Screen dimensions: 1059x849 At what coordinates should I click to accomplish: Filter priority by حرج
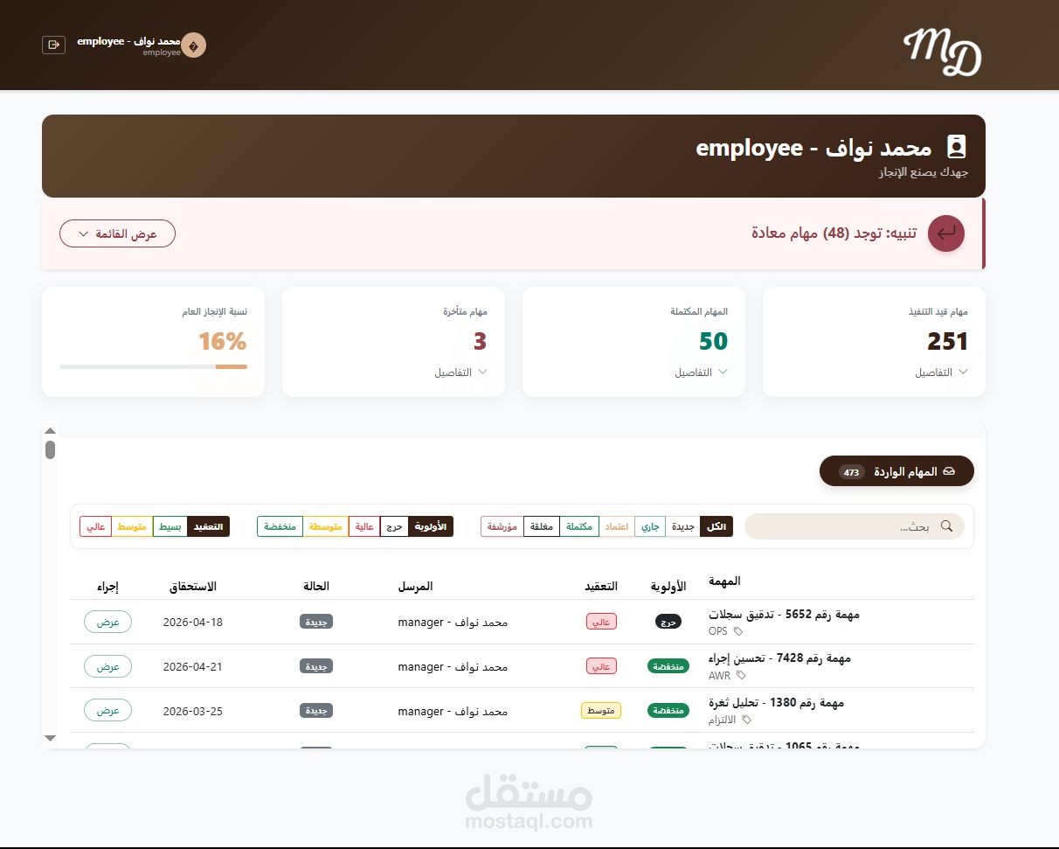click(x=394, y=526)
